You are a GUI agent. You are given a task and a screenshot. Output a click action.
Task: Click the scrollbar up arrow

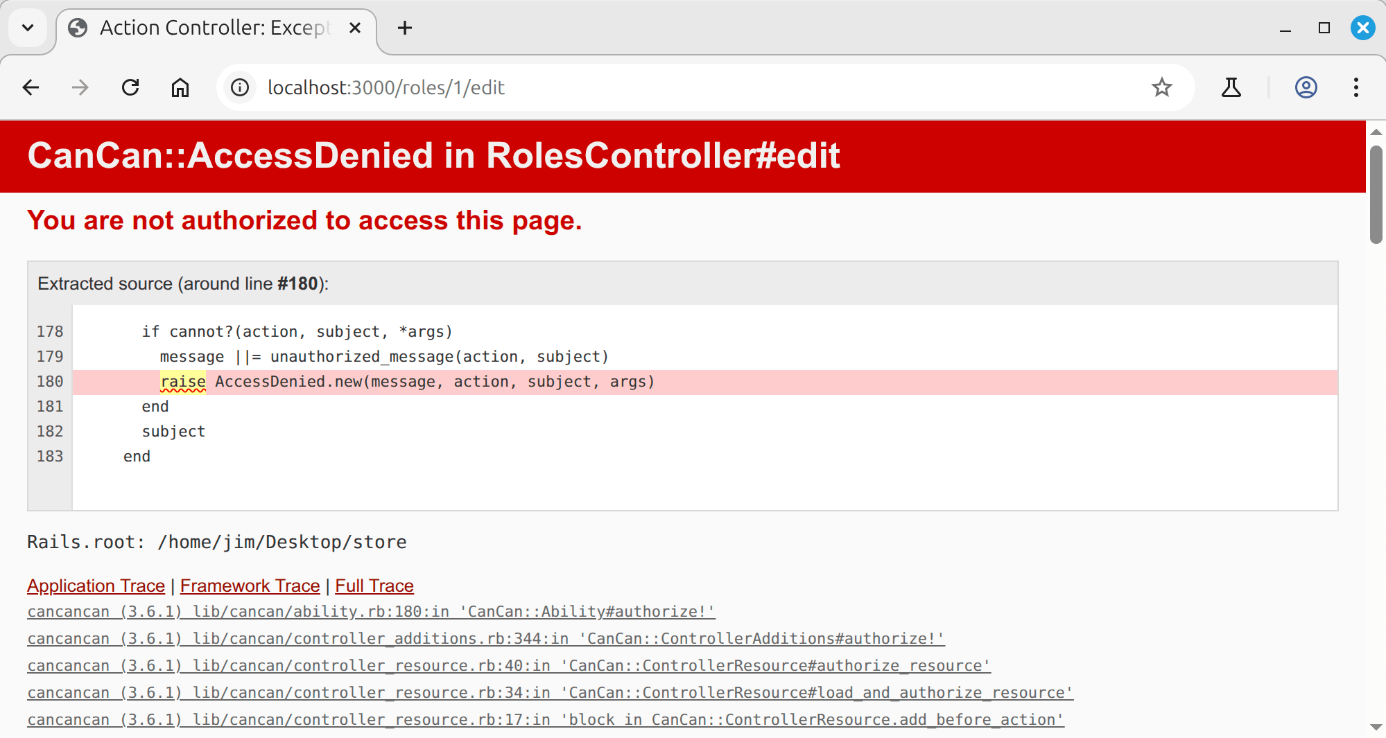1376,132
